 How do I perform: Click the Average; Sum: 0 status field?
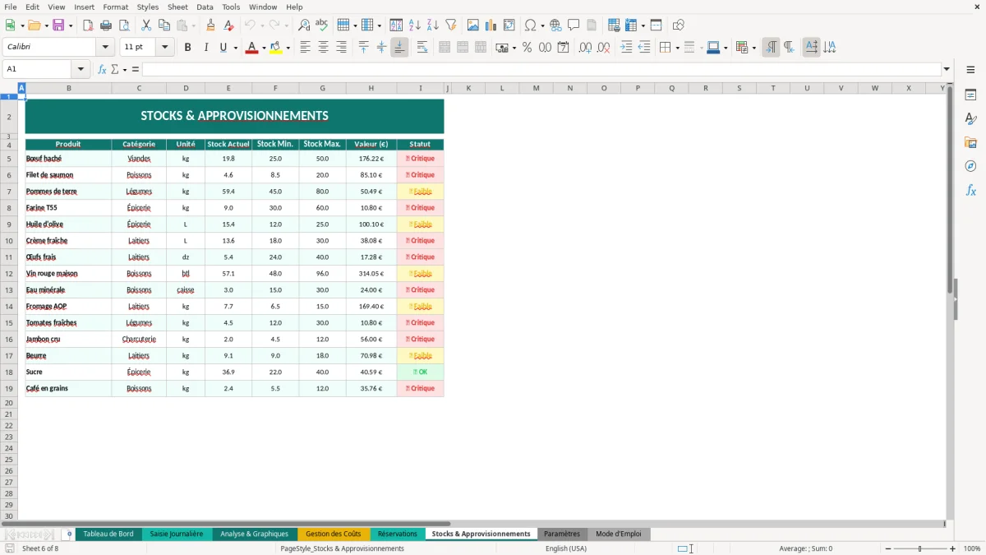806,548
